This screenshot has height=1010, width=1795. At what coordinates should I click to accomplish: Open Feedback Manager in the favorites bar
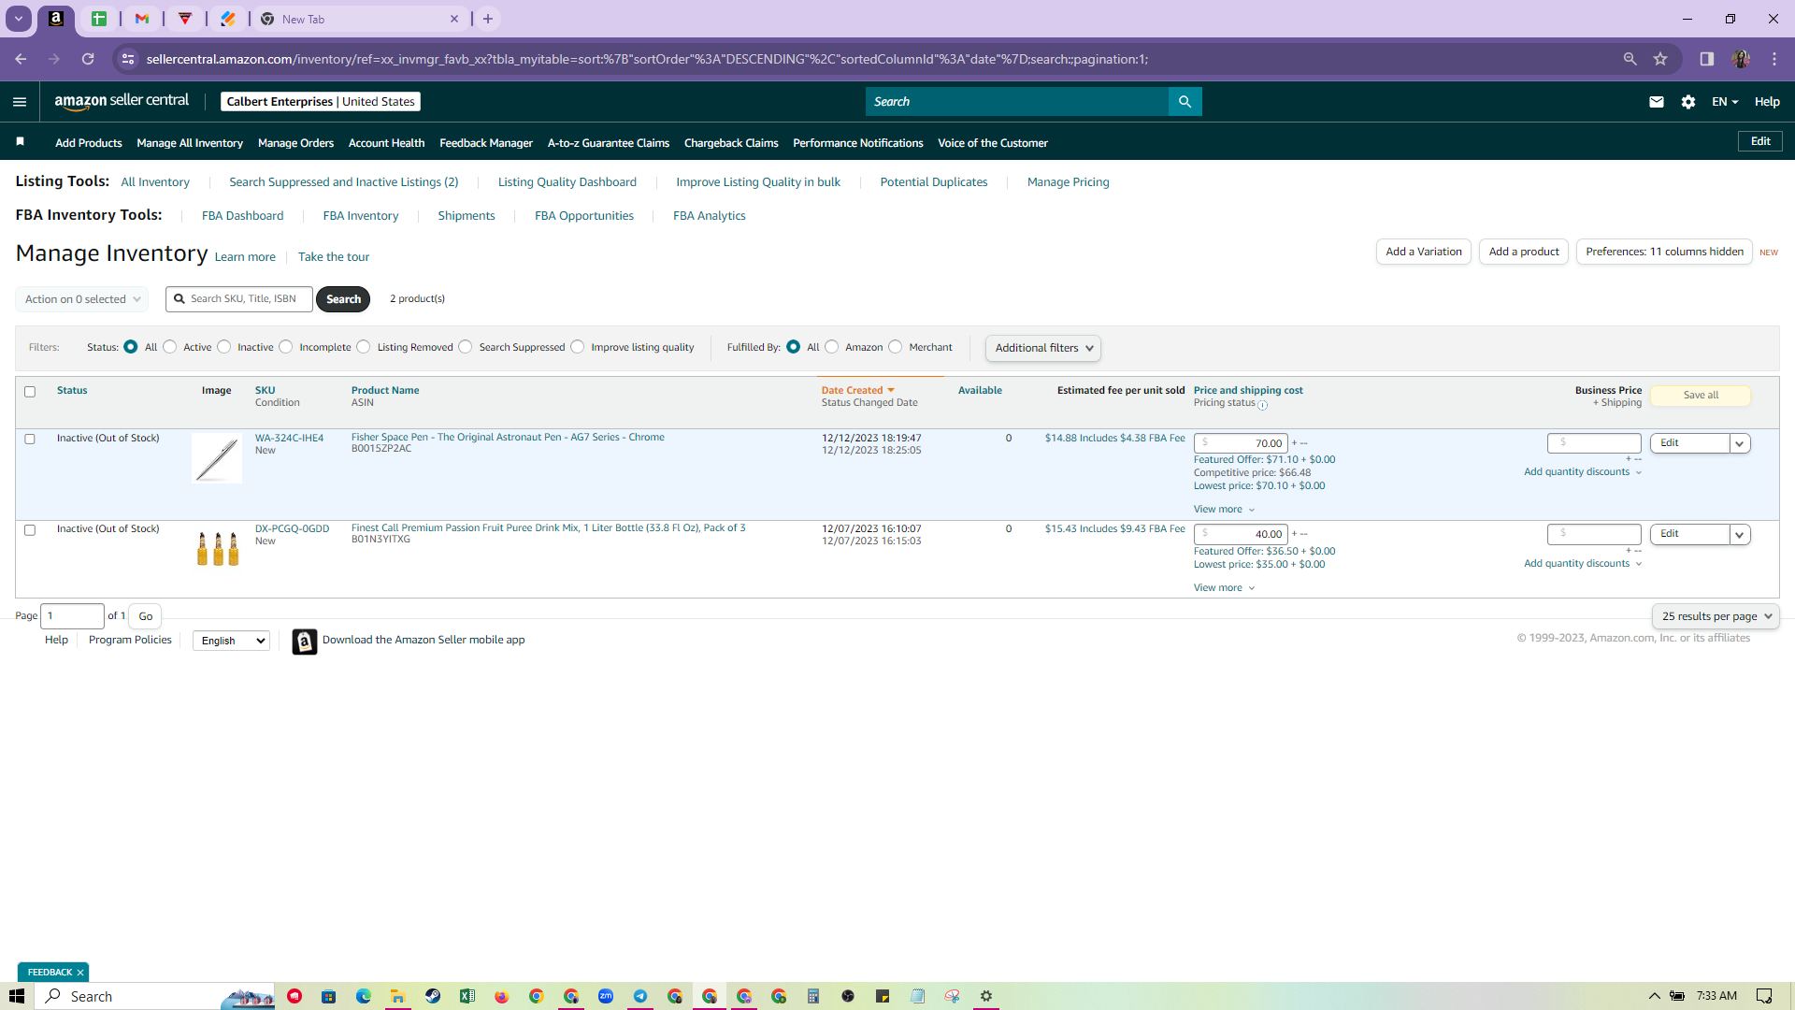[486, 143]
